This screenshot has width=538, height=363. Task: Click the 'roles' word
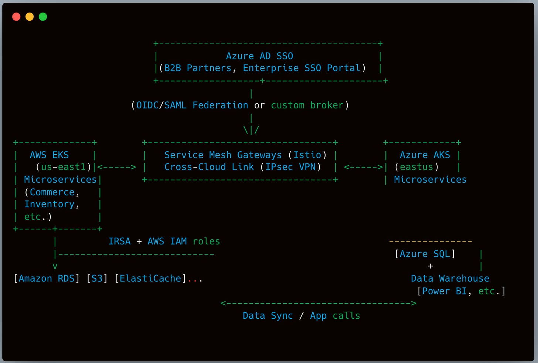(x=206, y=242)
